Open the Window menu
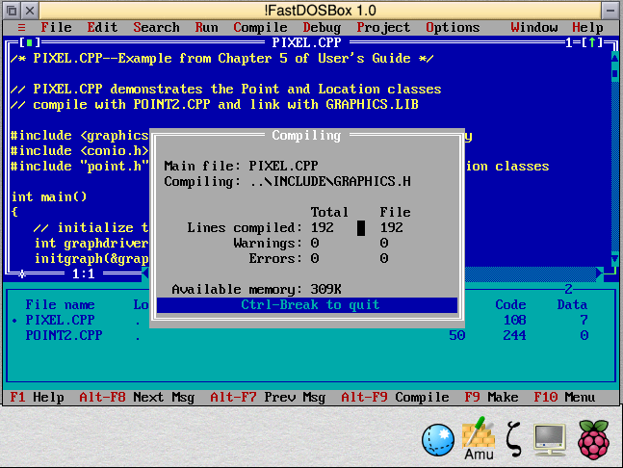The image size is (623, 468). tap(534, 27)
